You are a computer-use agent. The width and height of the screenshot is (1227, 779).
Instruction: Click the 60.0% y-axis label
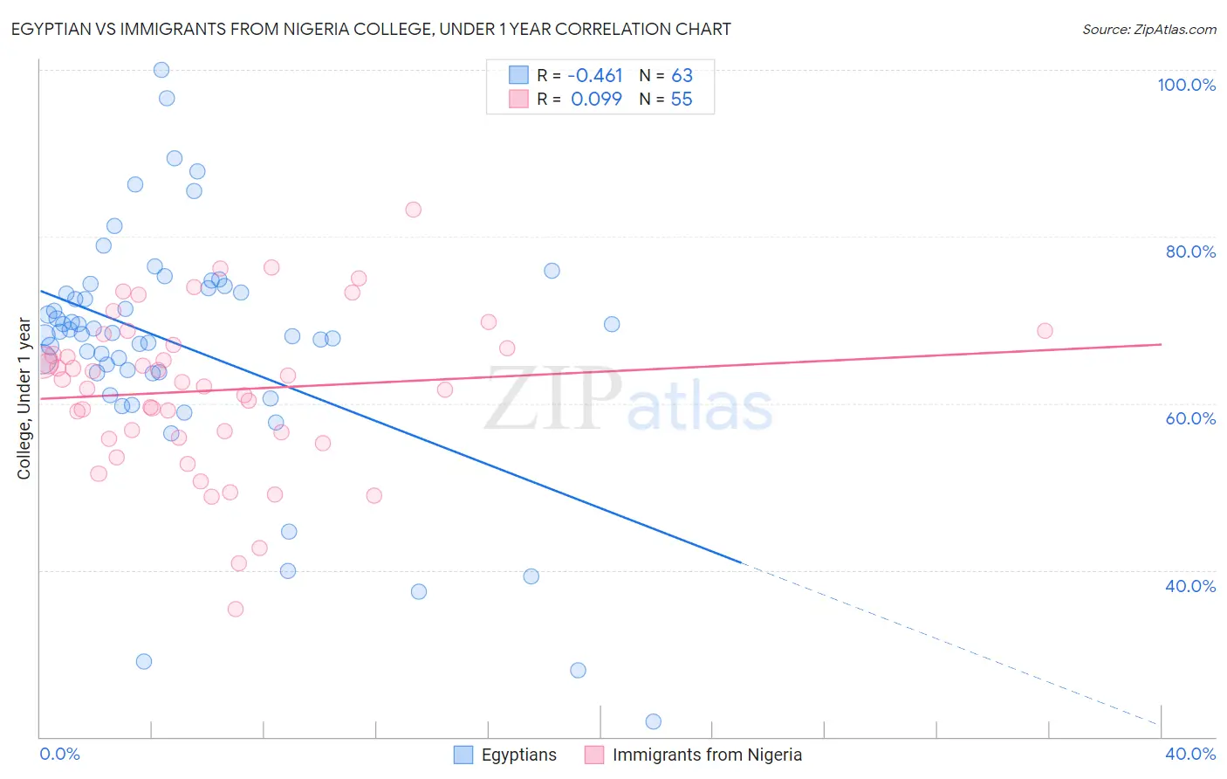(x=1190, y=418)
